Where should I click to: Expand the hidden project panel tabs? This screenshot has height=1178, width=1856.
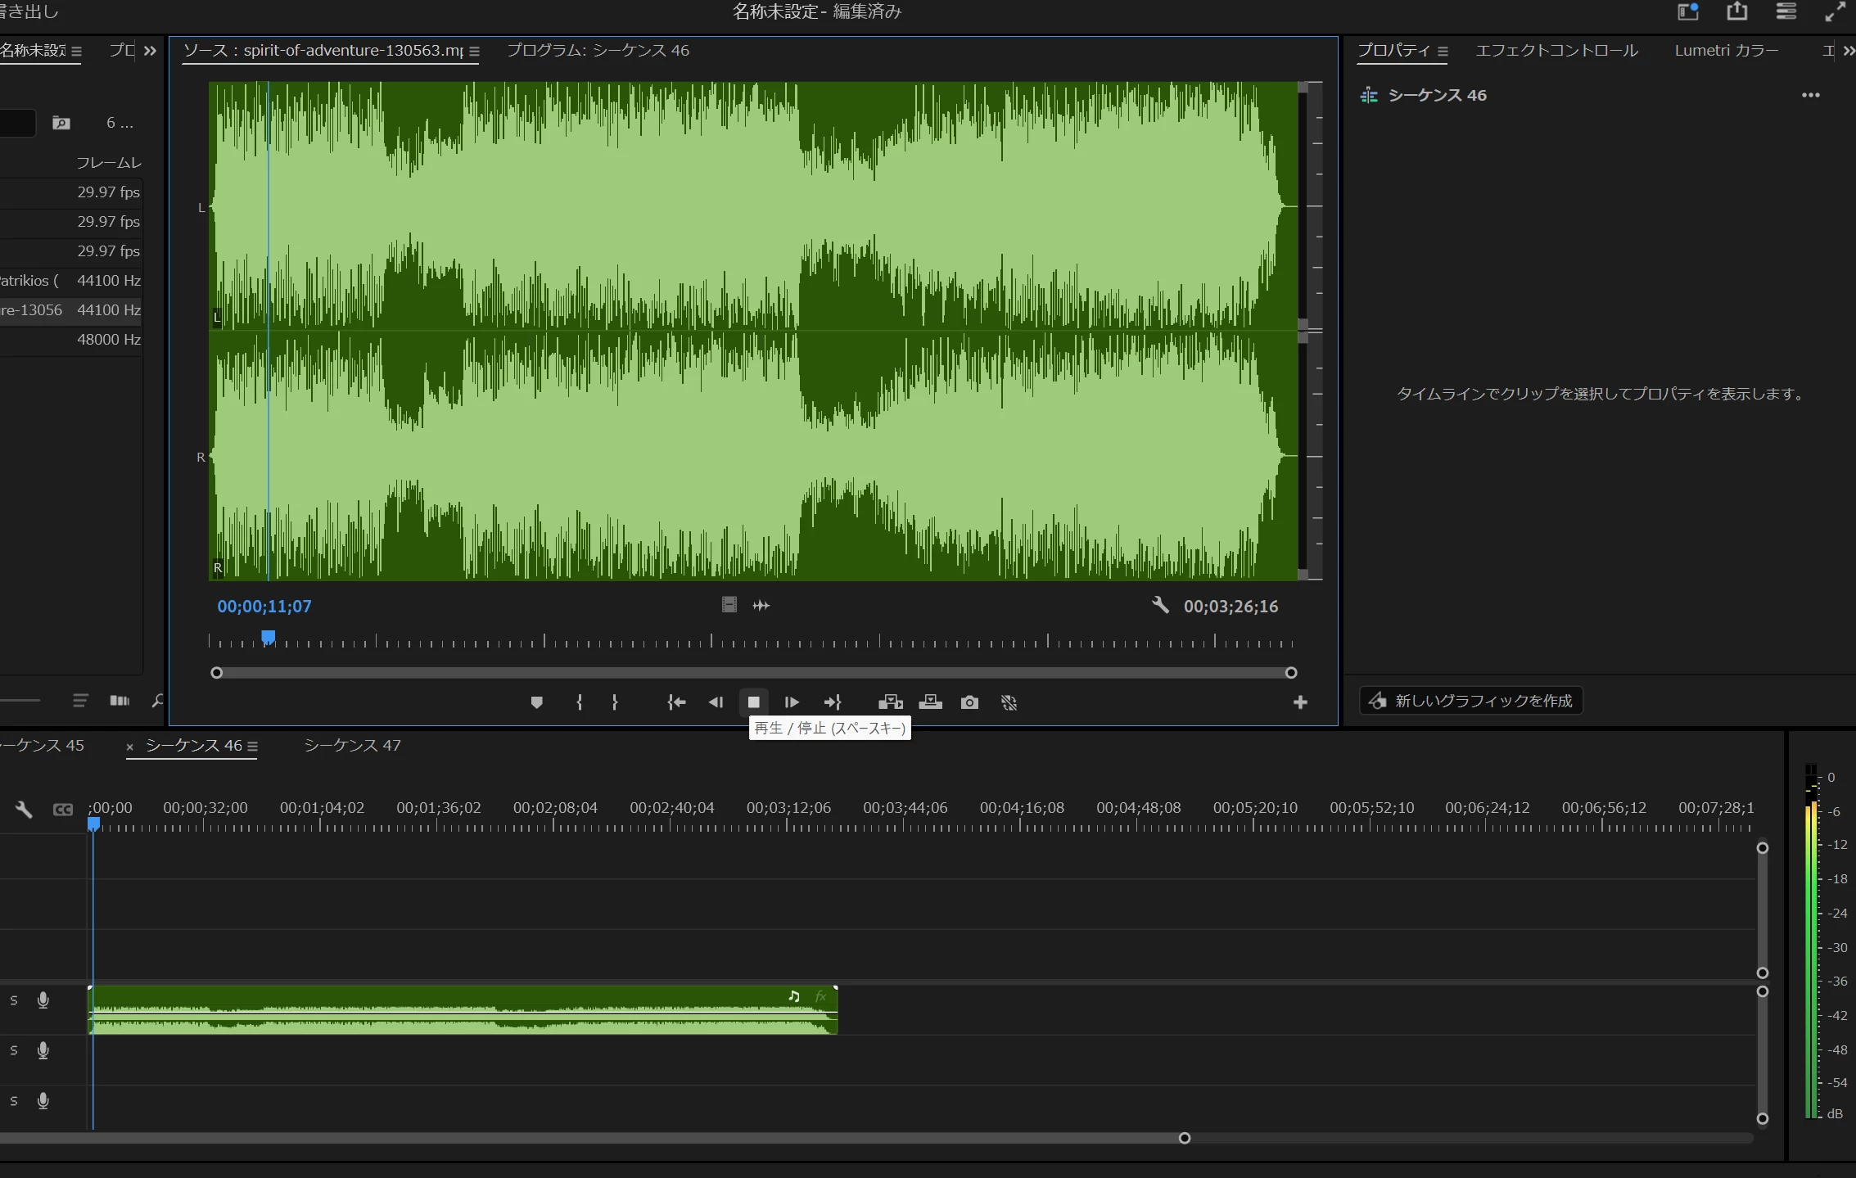click(x=150, y=51)
